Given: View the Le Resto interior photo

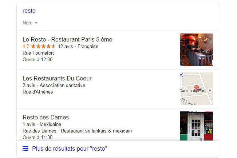Looking at the screenshot, I should (x=197, y=50).
